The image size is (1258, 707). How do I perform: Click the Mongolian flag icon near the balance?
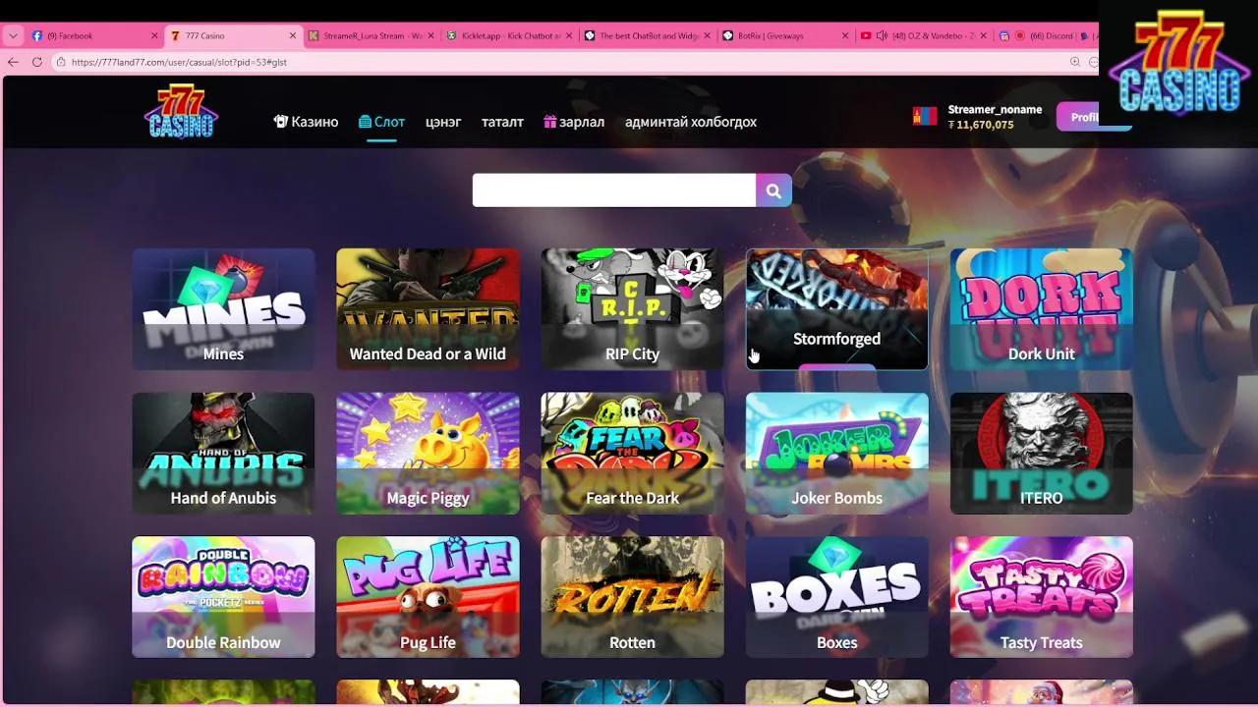tap(924, 114)
